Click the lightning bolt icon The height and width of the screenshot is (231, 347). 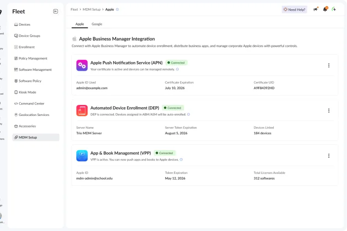coord(334,9)
